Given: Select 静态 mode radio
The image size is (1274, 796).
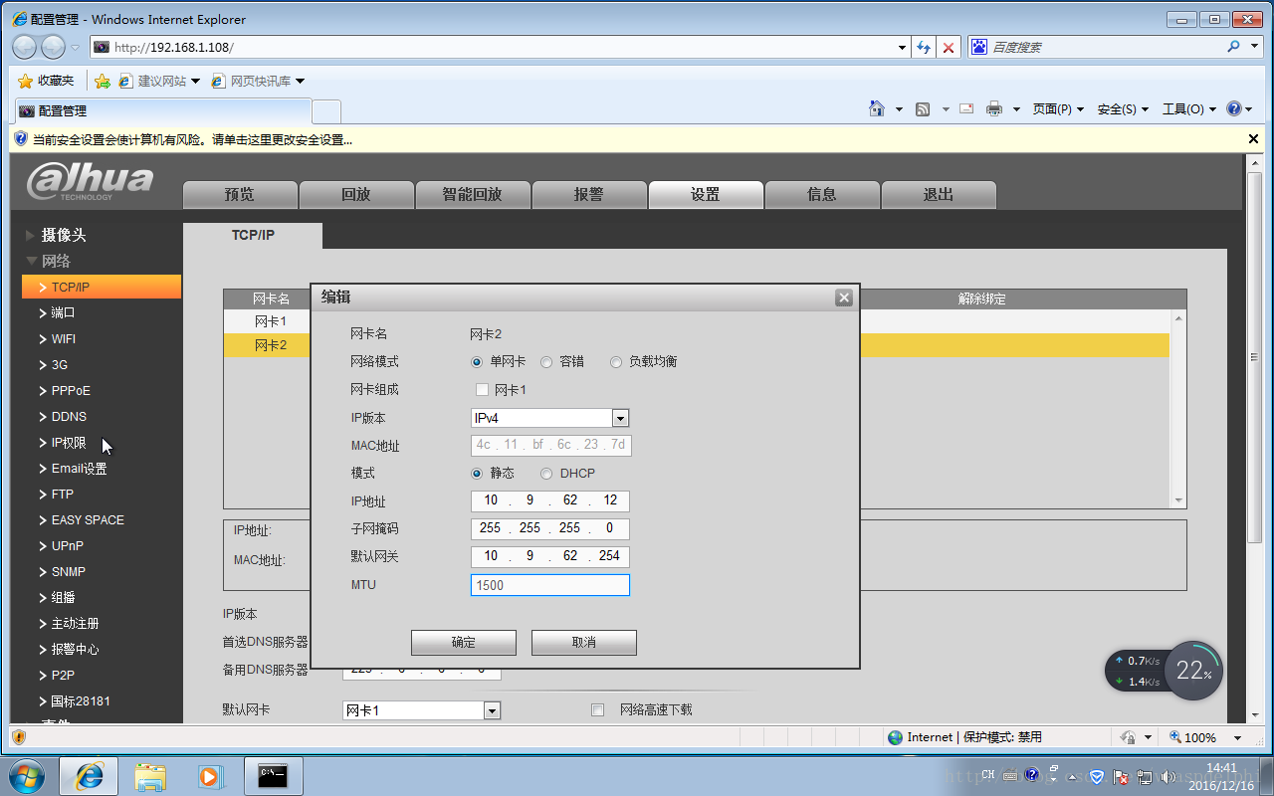Looking at the screenshot, I should click(x=477, y=474).
